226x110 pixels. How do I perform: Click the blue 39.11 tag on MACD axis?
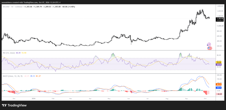coord(218,88)
